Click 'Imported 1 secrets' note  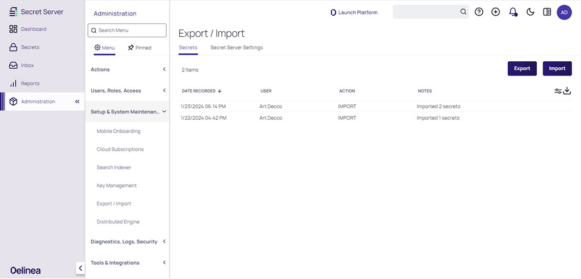coord(438,118)
